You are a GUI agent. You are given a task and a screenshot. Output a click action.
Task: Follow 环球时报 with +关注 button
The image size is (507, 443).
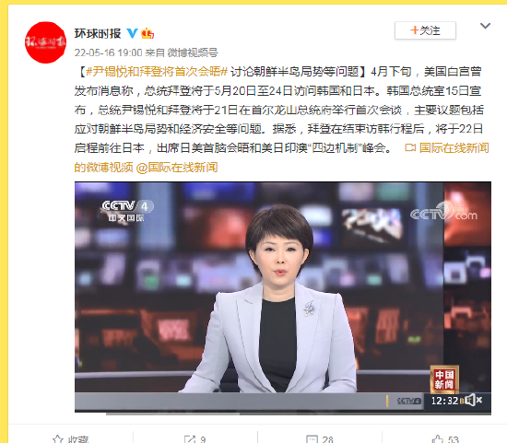pyautogui.click(x=425, y=30)
